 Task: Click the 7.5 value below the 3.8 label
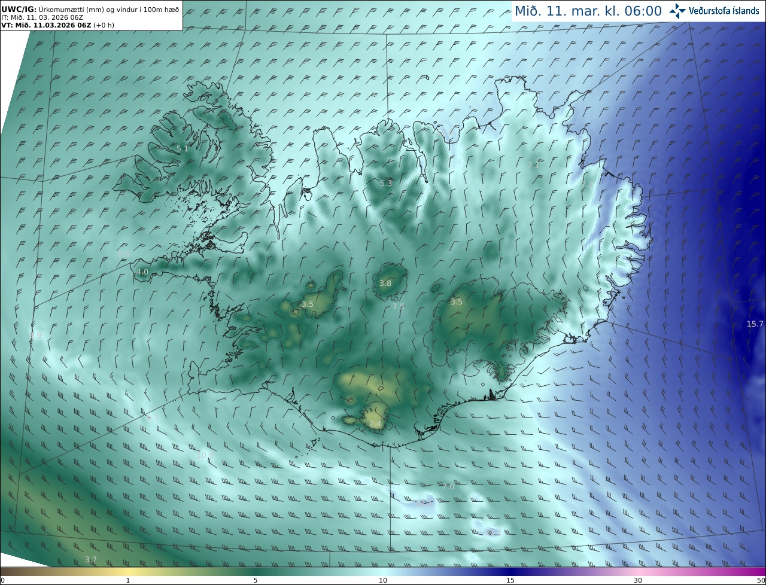pyautogui.click(x=399, y=306)
